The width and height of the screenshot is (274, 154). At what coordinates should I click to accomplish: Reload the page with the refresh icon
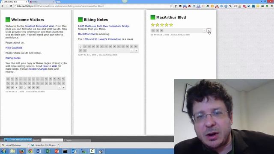click(11, 6)
